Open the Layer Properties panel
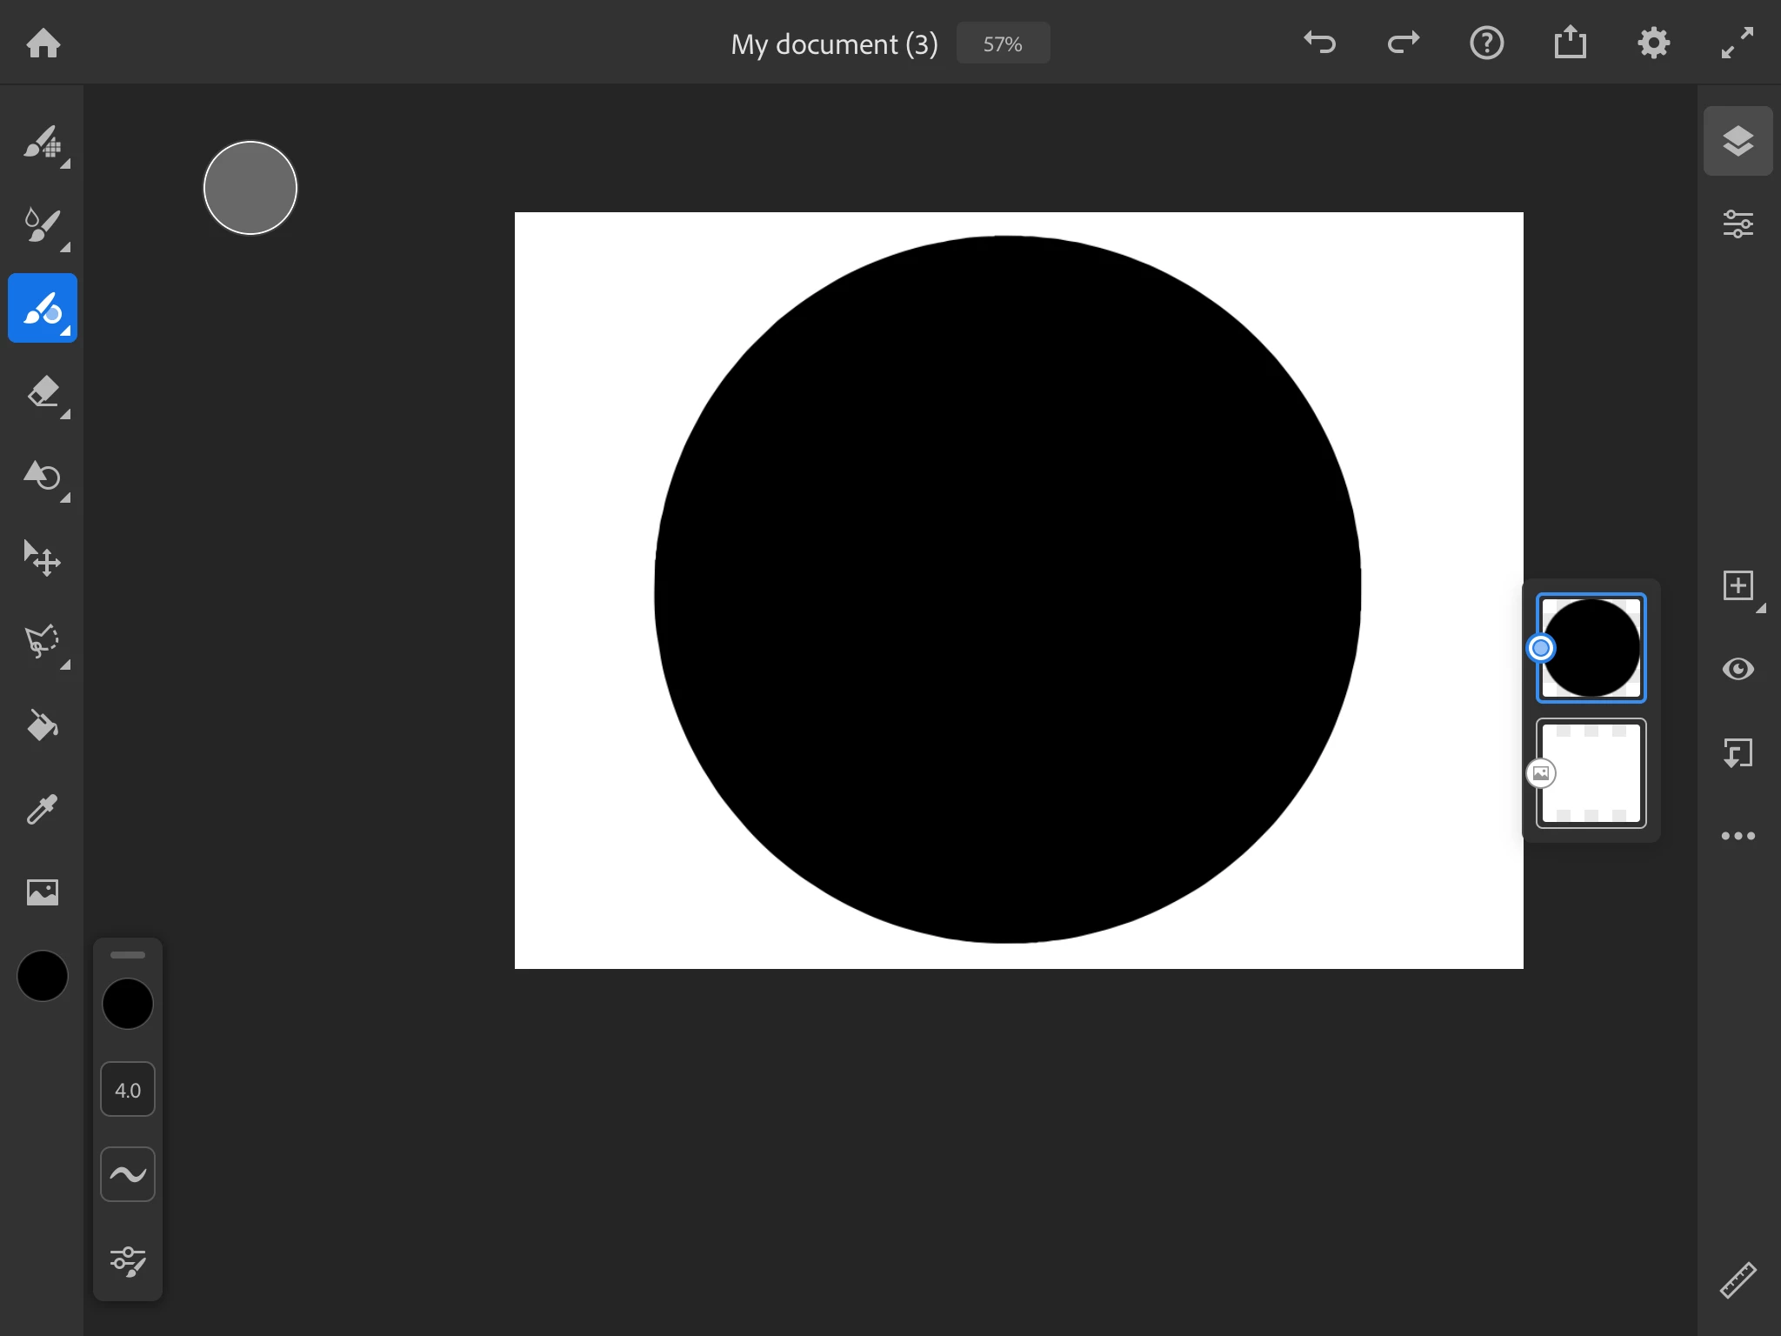 (1738, 224)
